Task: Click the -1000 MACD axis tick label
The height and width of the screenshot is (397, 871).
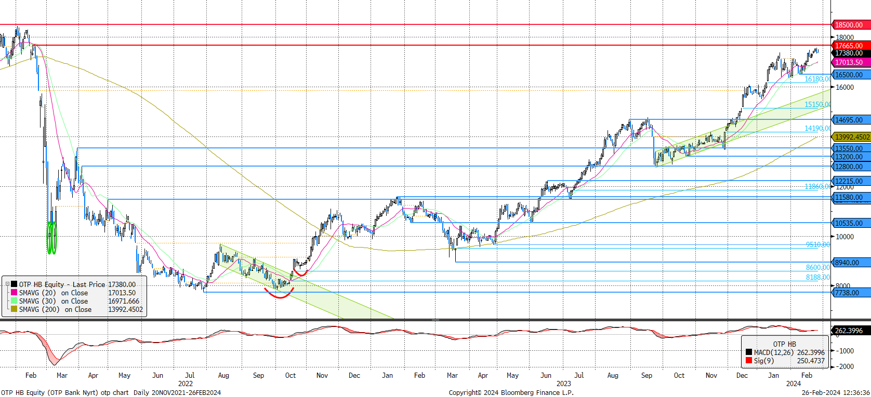Action: pos(844,351)
